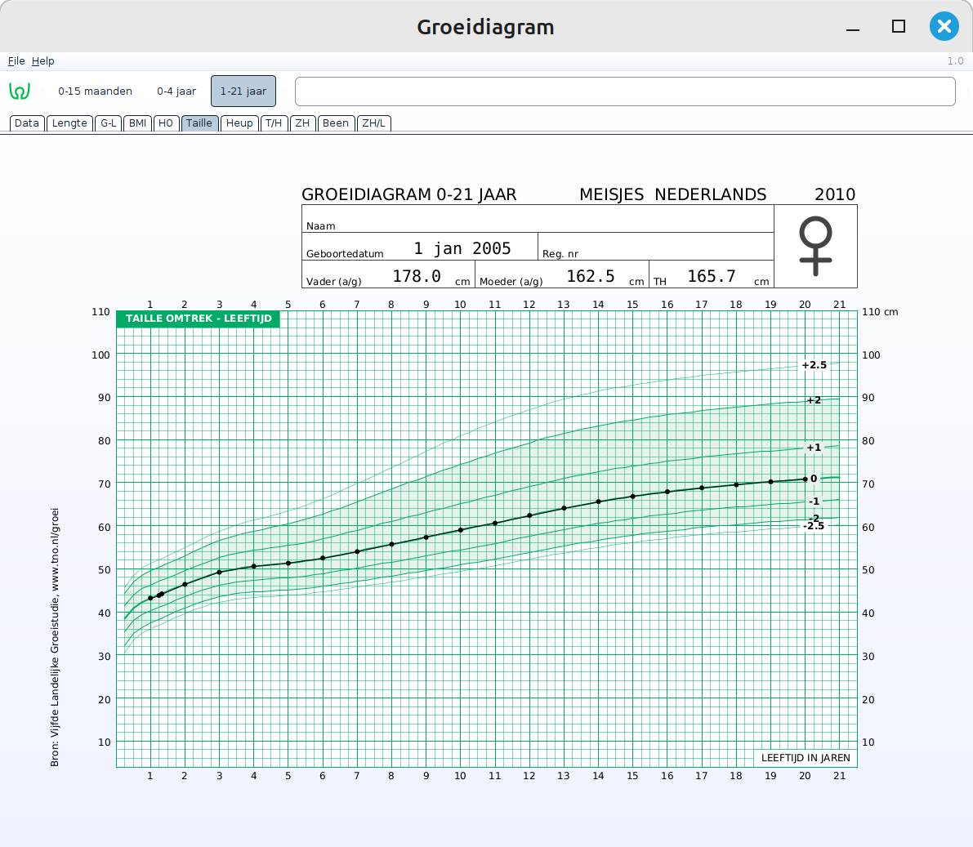The width and height of the screenshot is (973, 847).
Task: Open the Help menu
Action: pos(43,61)
